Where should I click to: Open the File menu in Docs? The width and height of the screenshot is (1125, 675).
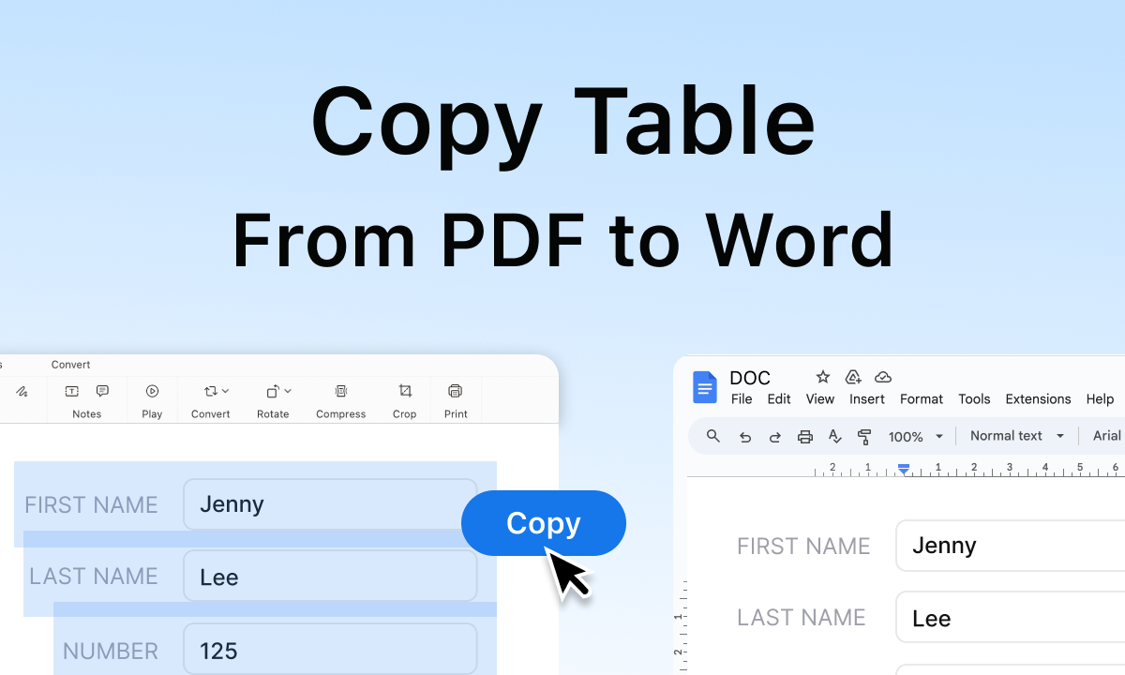(x=742, y=399)
